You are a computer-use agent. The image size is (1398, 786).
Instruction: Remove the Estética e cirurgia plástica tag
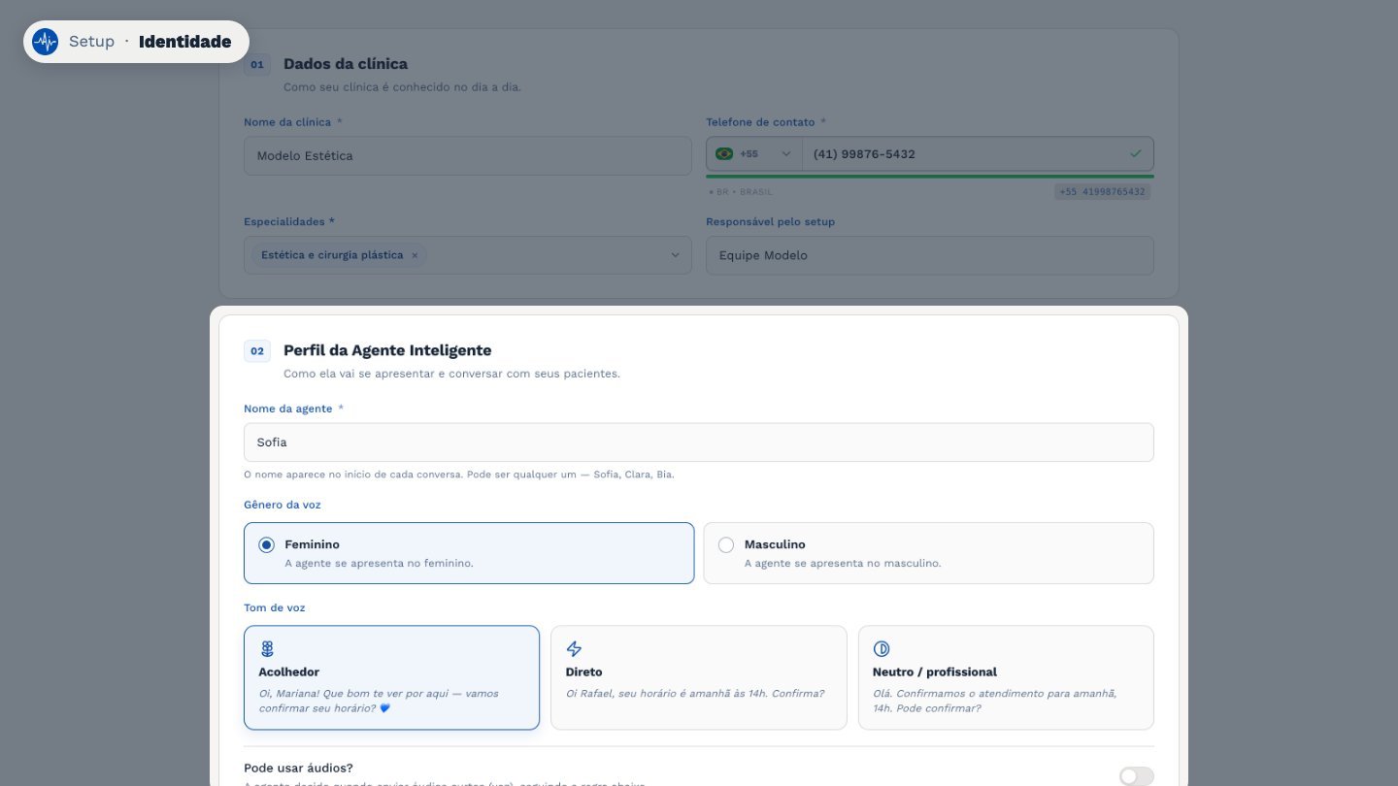(415, 255)
